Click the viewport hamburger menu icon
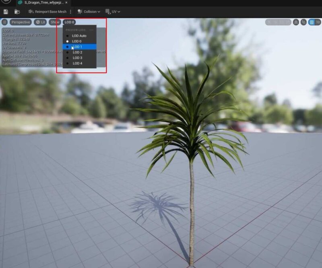The width and height of the screenshot is (322, 268). coord(4,23)
